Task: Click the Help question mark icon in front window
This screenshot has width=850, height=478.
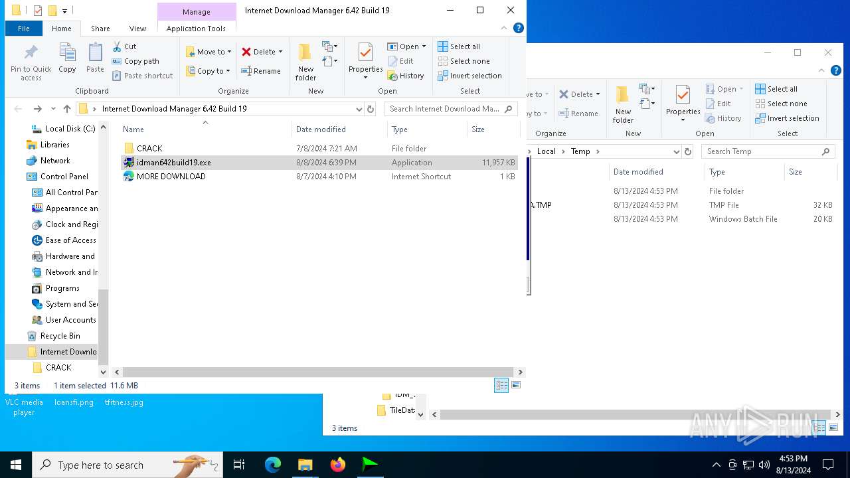Action: point(519,28)
